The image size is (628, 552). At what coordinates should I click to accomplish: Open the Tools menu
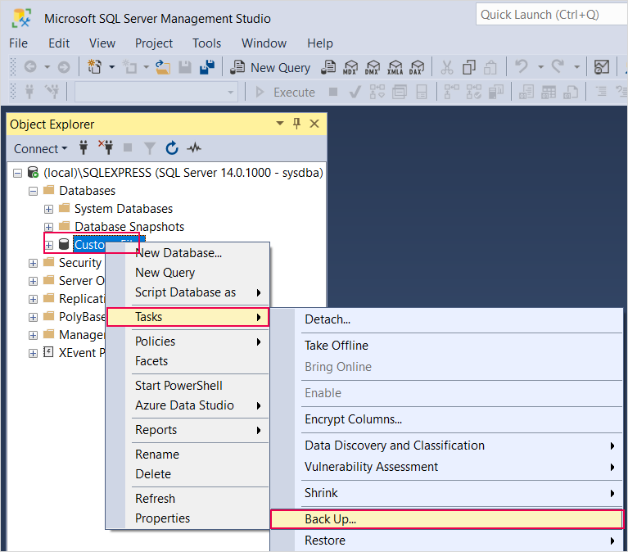(206, 43)
